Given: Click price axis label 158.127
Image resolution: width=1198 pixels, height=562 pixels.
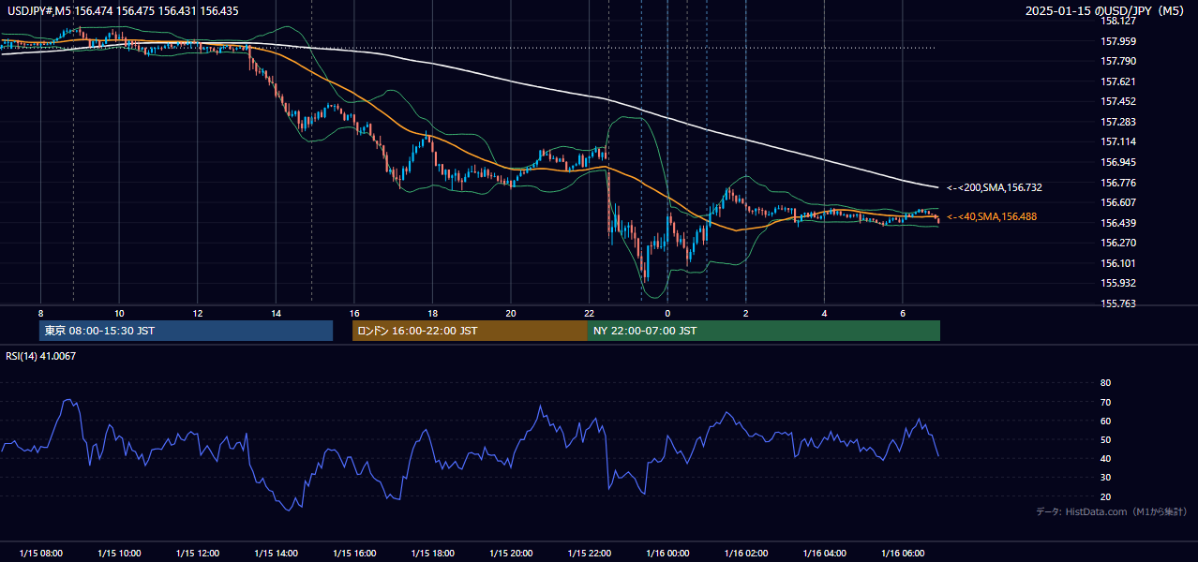Looking at the screenshot, I should [1118, 21].
